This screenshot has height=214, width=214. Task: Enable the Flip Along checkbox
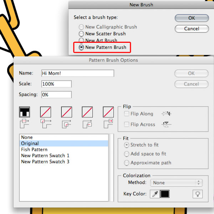[x=127, y=113]
